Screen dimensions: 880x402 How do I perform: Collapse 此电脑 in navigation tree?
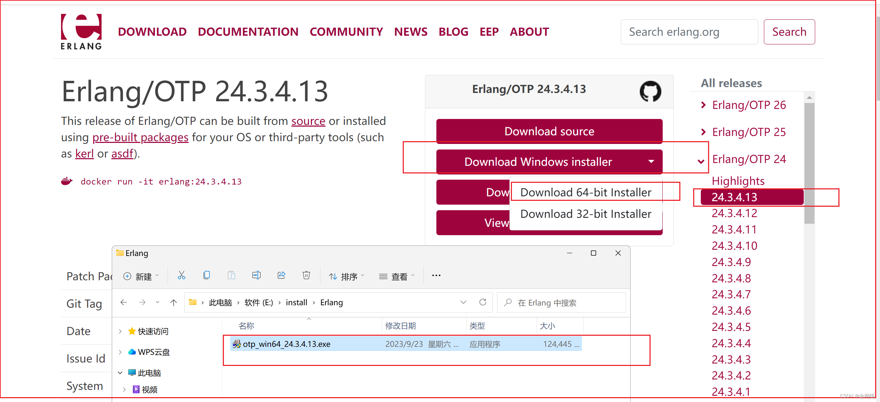pyautogui.click(x=120, y=373)
